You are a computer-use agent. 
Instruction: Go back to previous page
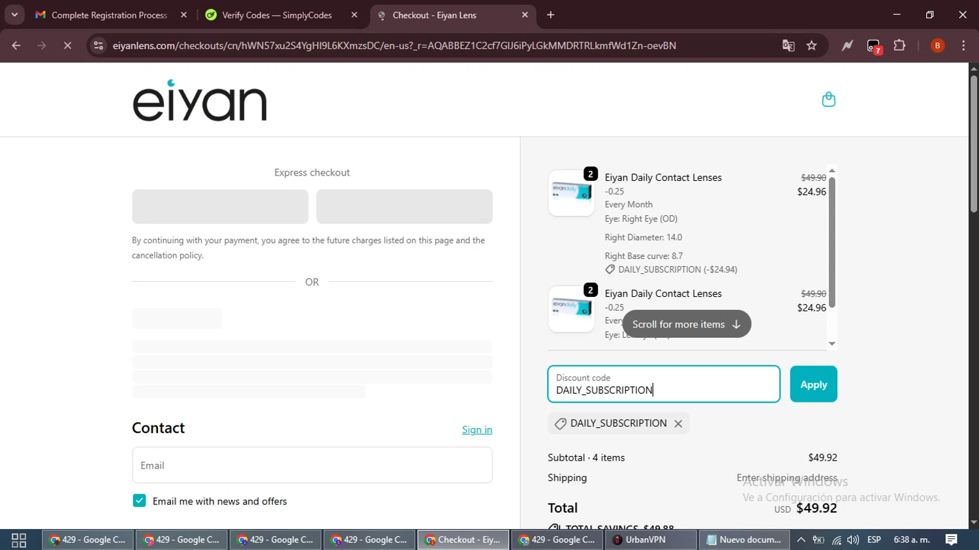16,46
